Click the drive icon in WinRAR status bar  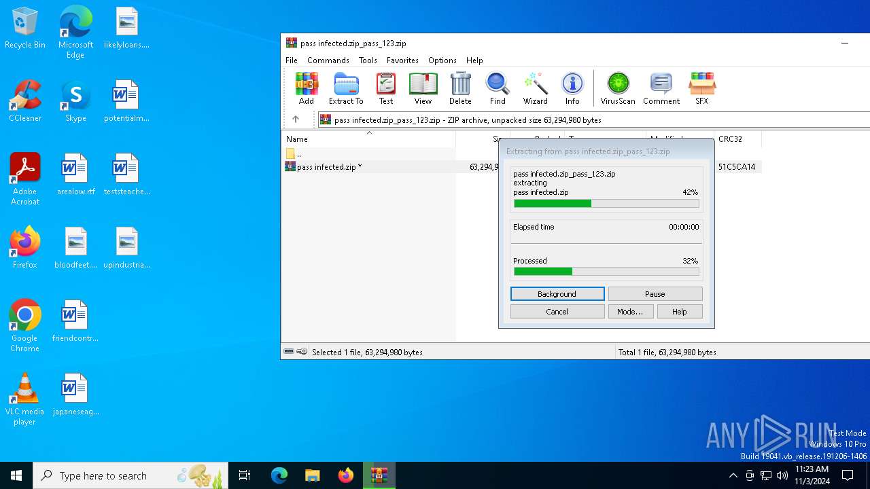(x=289, y=352)
